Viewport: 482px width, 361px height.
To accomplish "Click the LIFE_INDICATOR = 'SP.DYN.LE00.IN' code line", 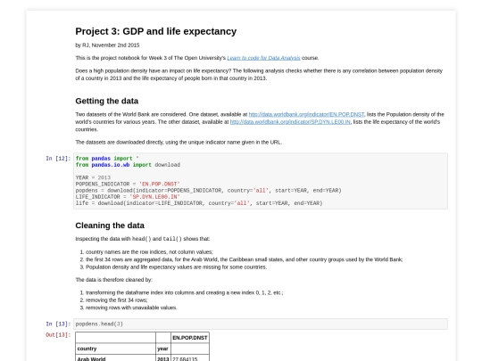I will pyautogui.click(x=128, y=197).
